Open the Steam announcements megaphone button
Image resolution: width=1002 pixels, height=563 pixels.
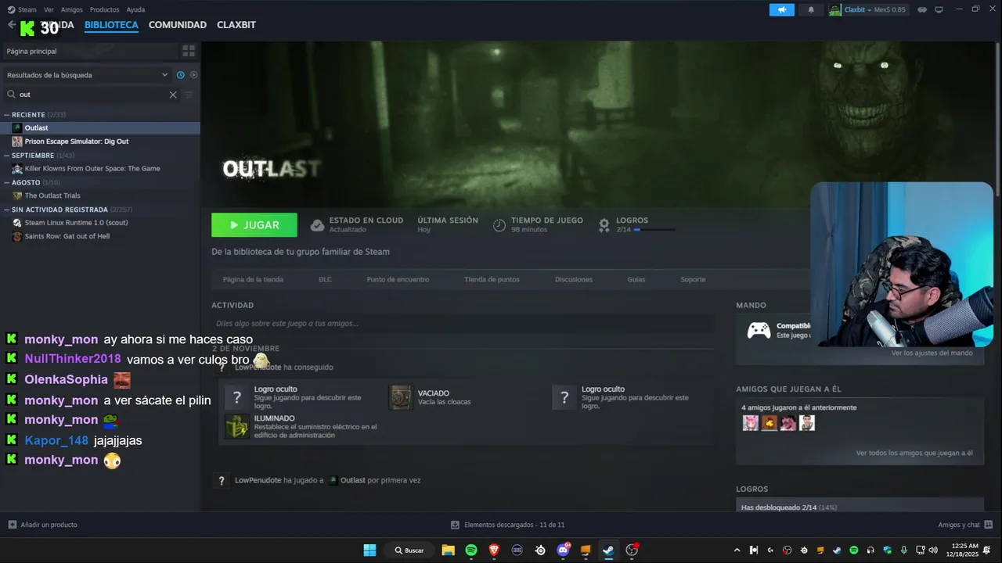click(x=781, y=9)
